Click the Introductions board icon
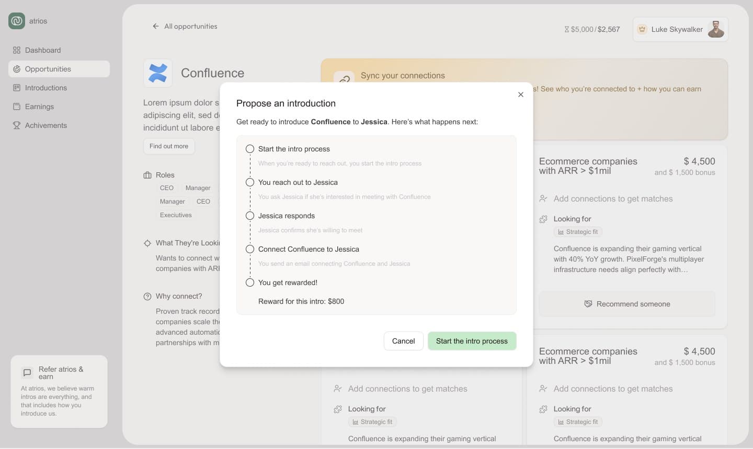The width and height of the screenshot is (753, 449). click(x=17, y=88)
